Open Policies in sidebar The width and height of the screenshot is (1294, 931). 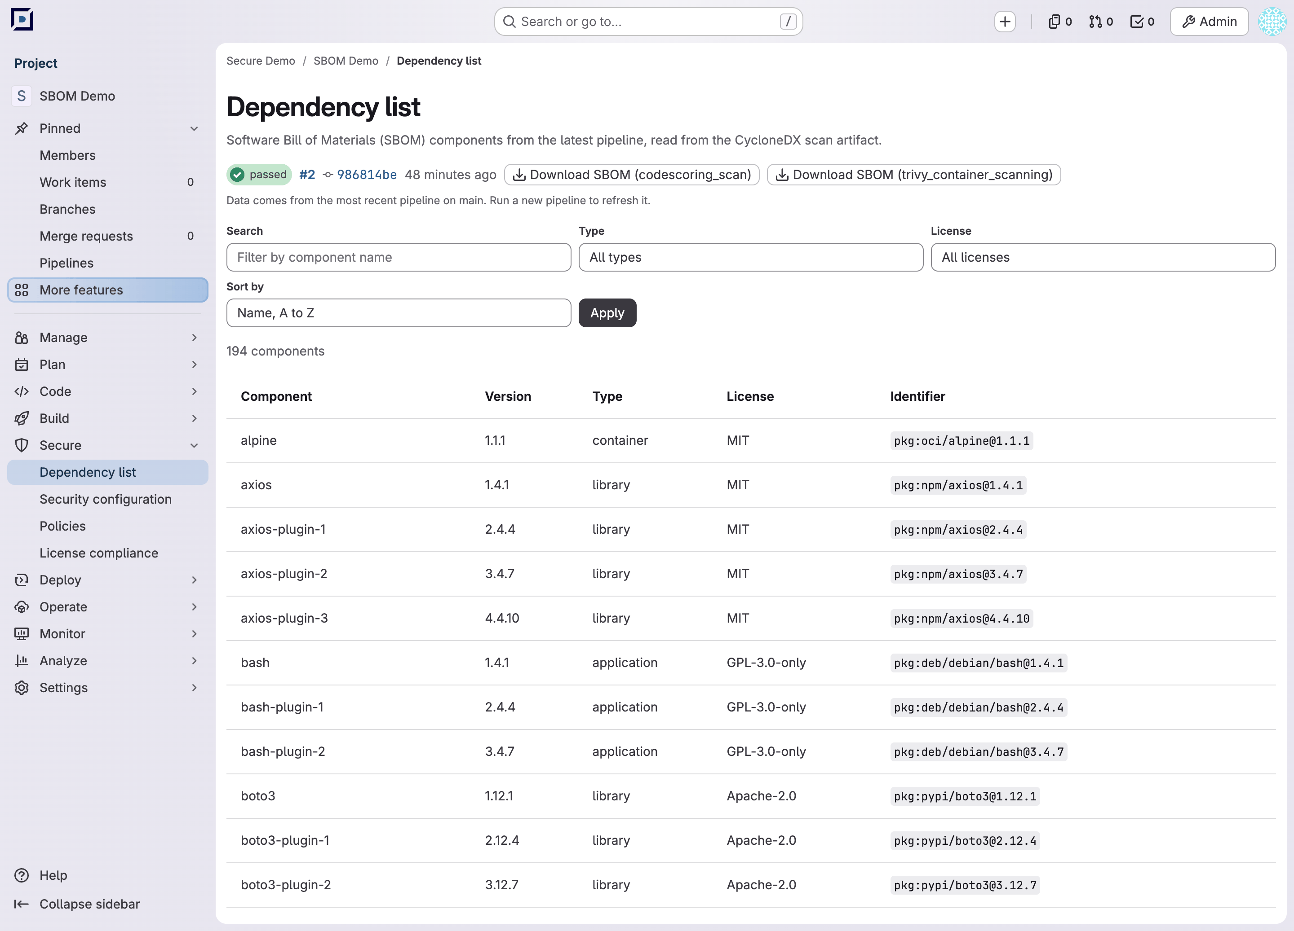tap(108, 526)
